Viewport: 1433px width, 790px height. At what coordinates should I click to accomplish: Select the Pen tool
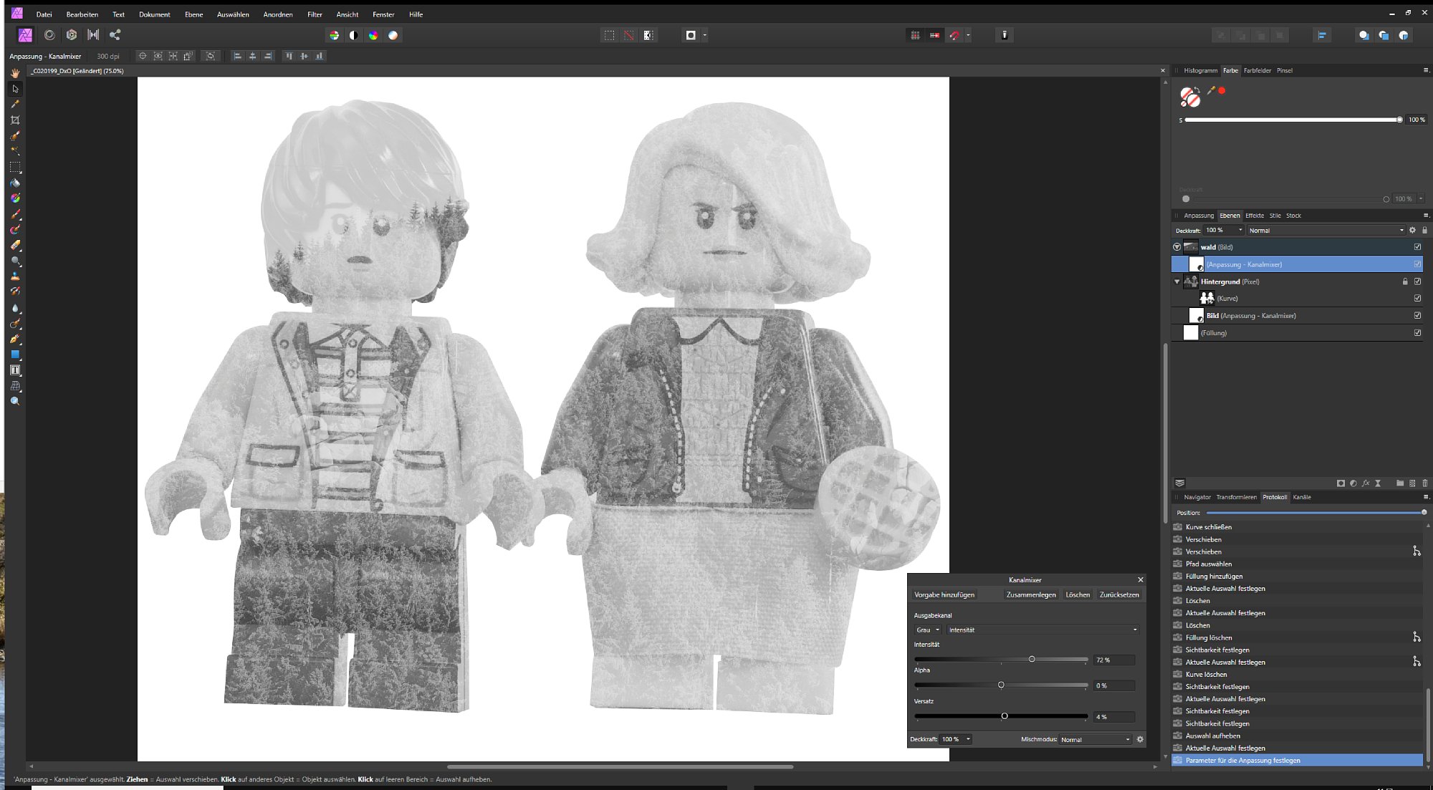tap(15, 339)
